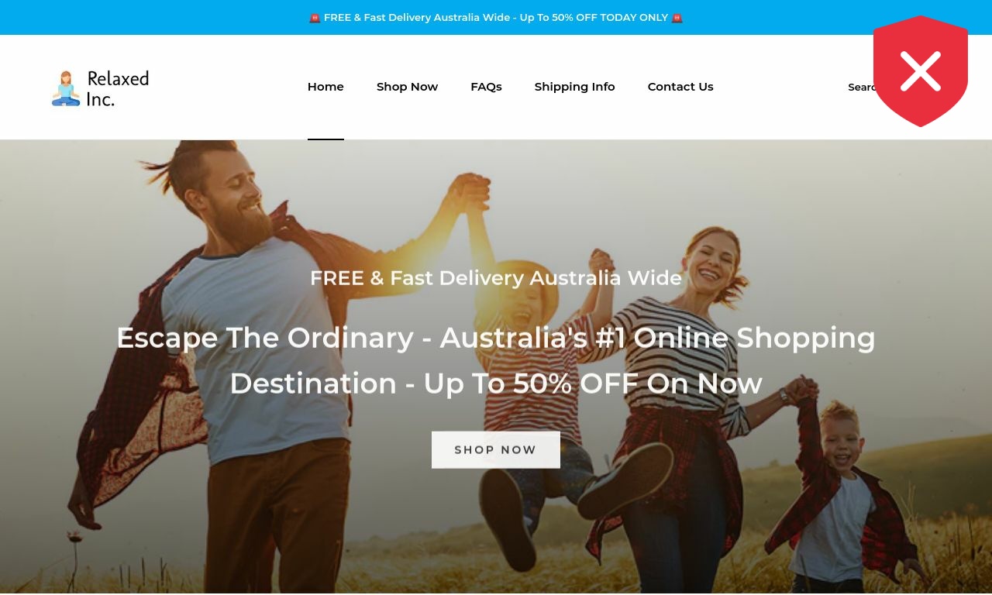992x595 pixels.
Task: Click the 'Escape The Ordinary' headline line
Action: (496, 338)
